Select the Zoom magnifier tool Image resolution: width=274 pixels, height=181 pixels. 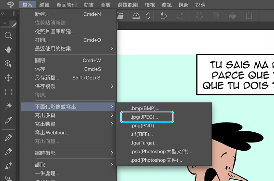[x=8, y=36]
